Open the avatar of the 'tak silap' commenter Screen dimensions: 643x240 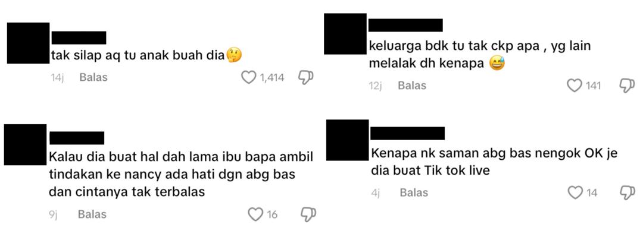29,43
